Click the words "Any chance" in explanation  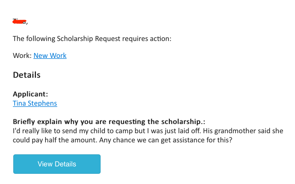122,140
